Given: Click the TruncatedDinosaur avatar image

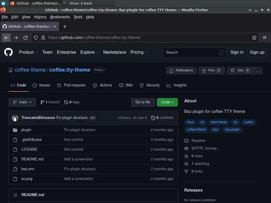Looking at the screenshot, I should [x=15, y=118].
